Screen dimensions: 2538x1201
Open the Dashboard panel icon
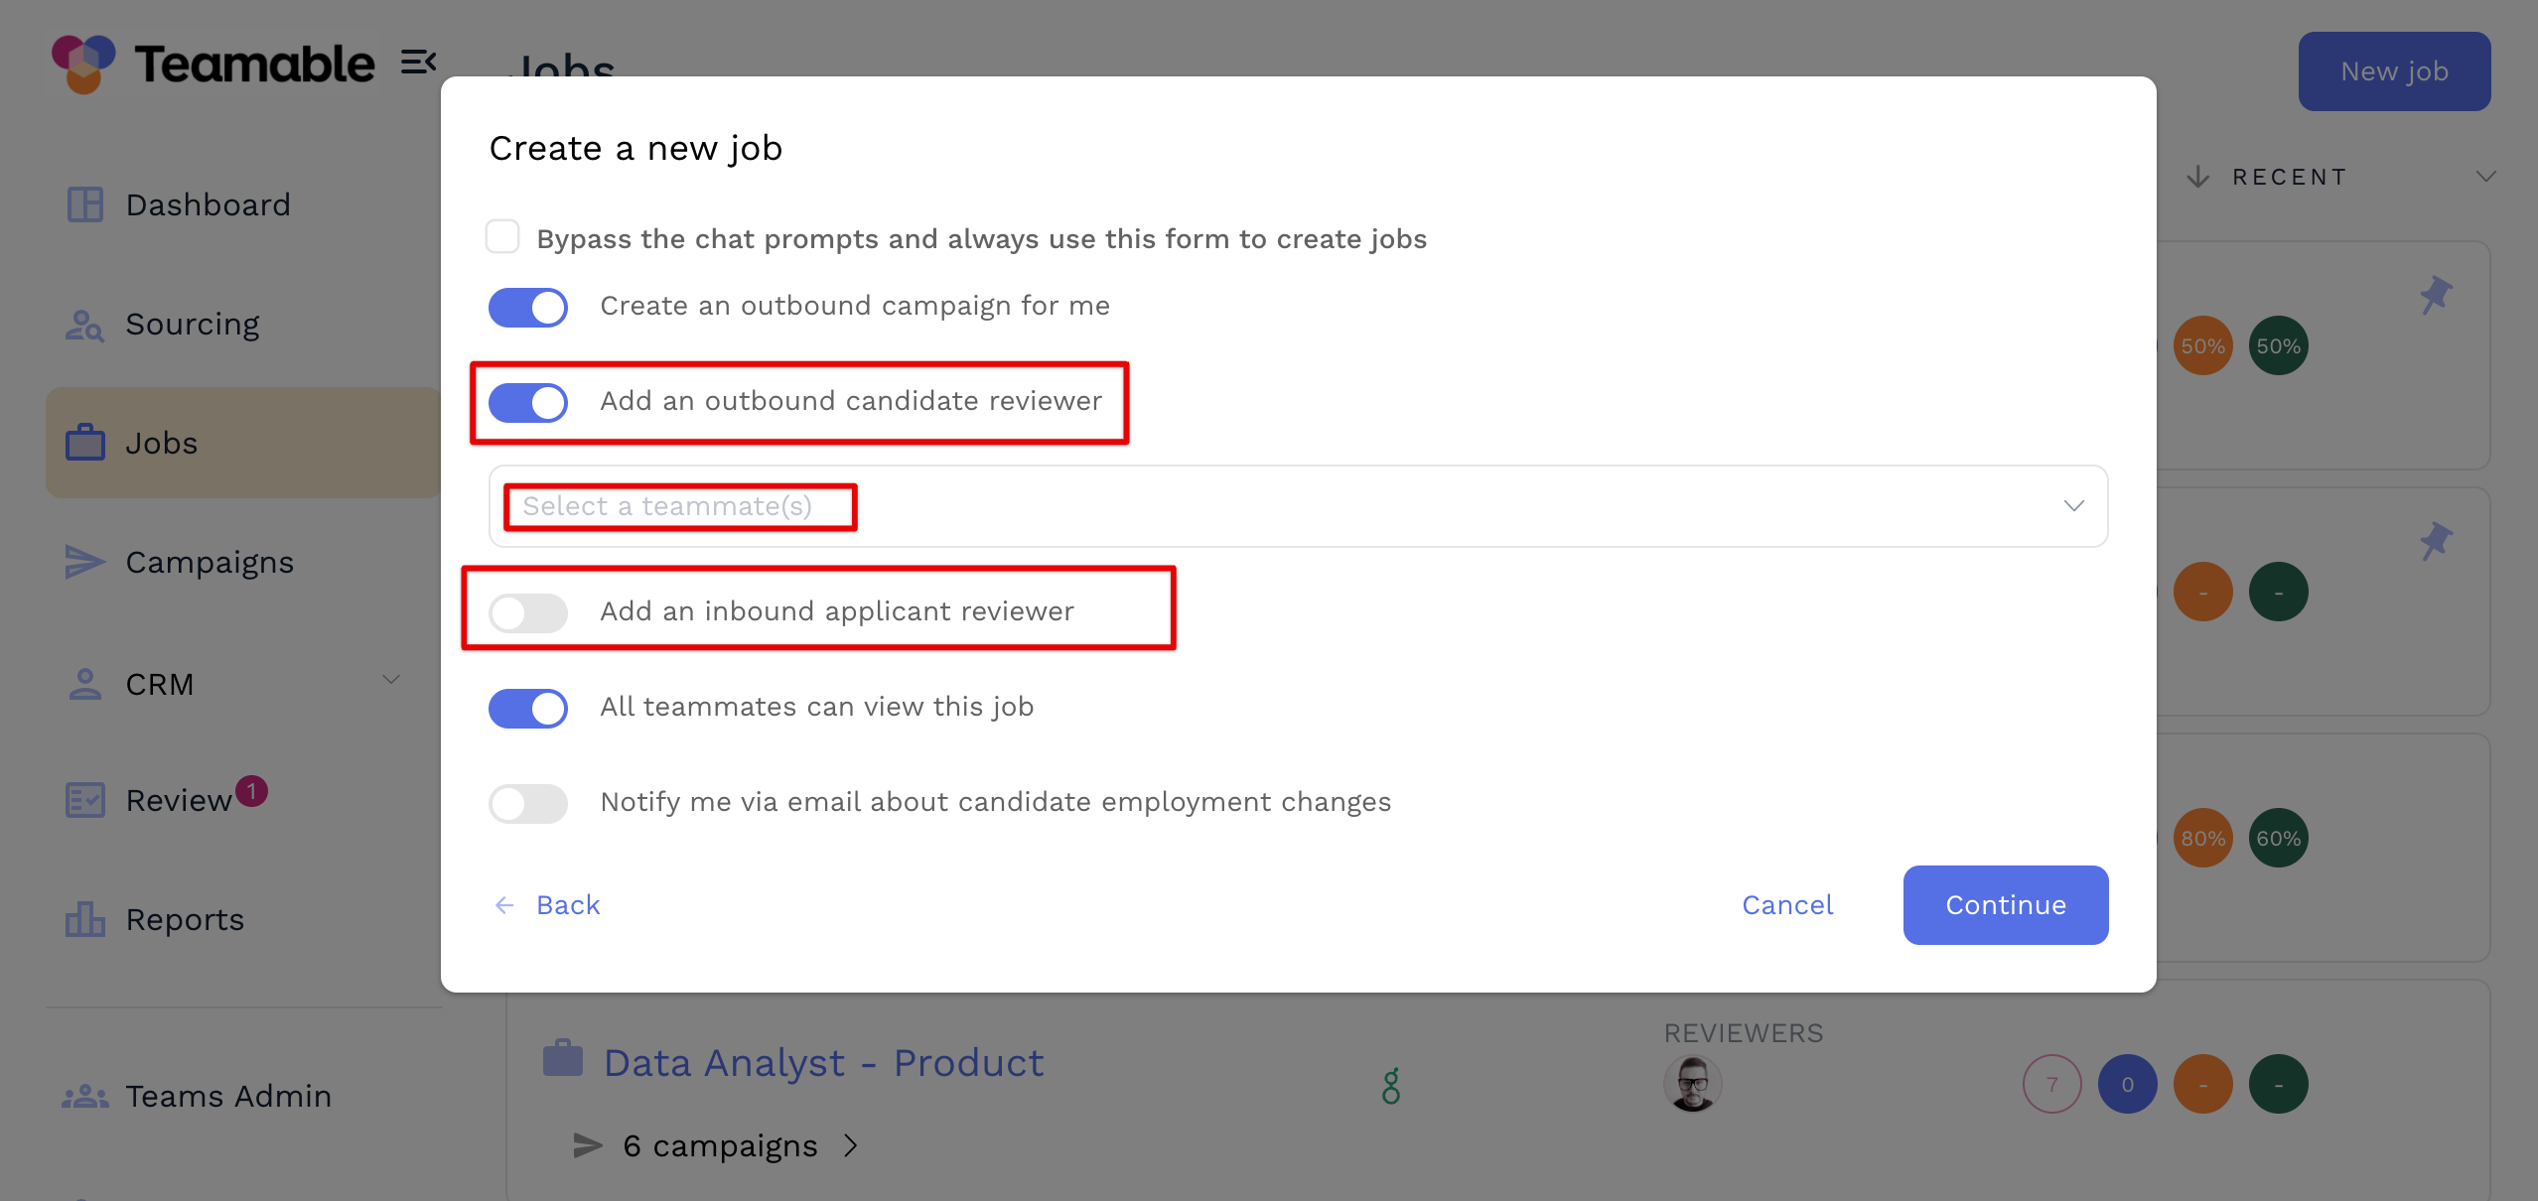coord(85,204)
